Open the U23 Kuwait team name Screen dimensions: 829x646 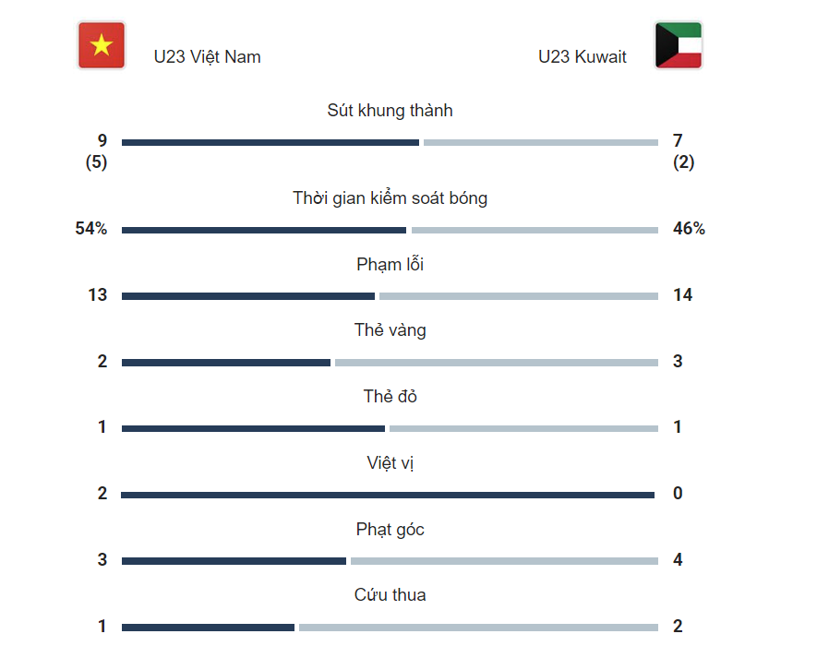point(582,57)
